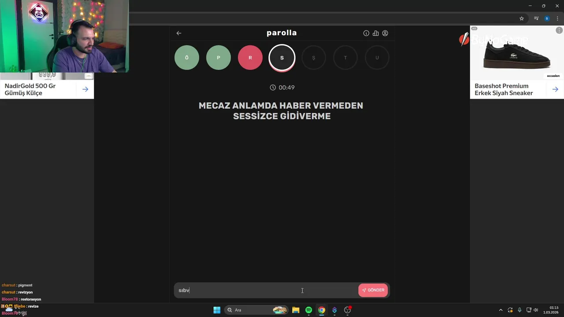This screenshot has width=564, height=317.
Task: Open File Explorer from the taskbar
Action: [x=296, y=310]
